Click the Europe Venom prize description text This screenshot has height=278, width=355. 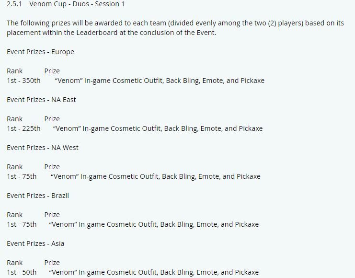pyautogui.click(x=160, y=81)
